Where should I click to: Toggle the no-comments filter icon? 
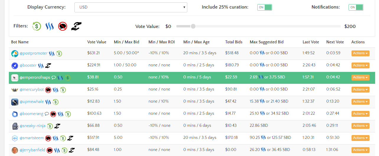coord(63,26)
